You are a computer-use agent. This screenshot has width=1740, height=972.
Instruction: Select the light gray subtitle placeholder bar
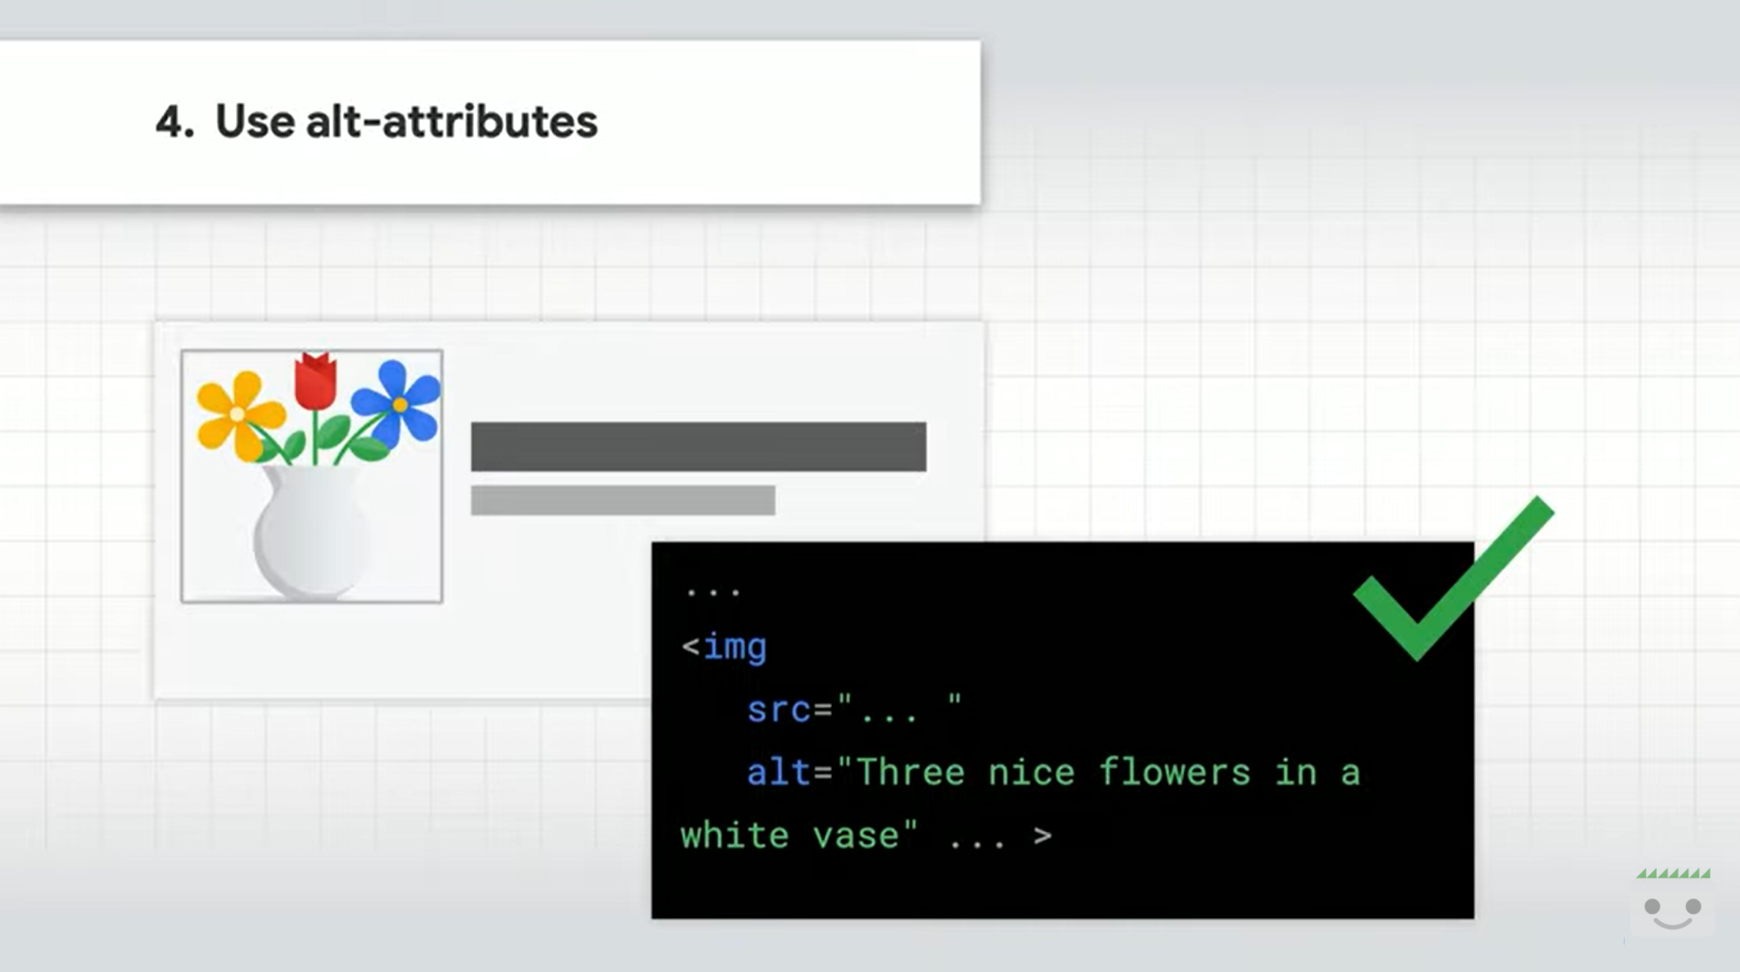click(622, 500)
